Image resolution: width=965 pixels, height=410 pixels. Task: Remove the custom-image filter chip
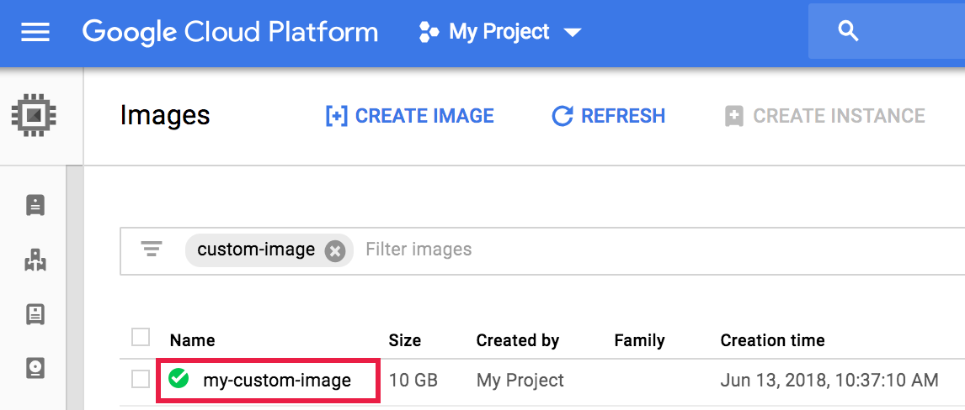pos(335,250)
